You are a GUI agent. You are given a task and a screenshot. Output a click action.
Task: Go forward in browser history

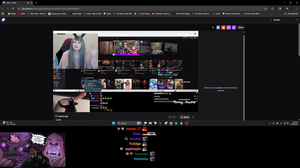pos(8,8)
